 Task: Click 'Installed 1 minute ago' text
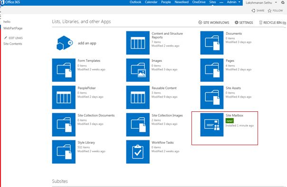(239, 126)
